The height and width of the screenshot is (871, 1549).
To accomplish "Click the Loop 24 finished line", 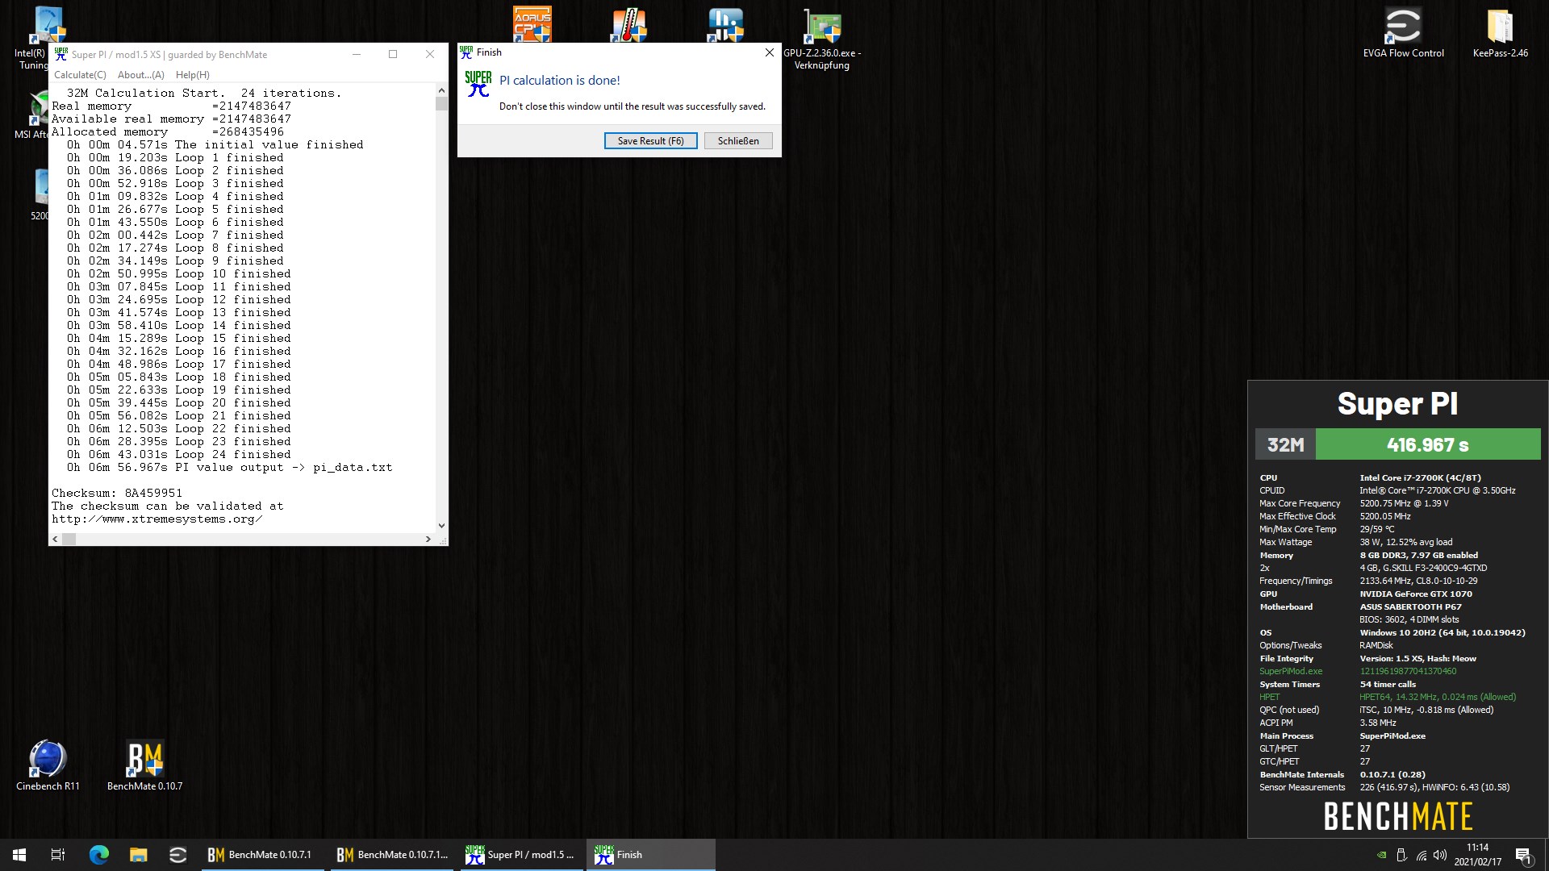I will point(178,454).
